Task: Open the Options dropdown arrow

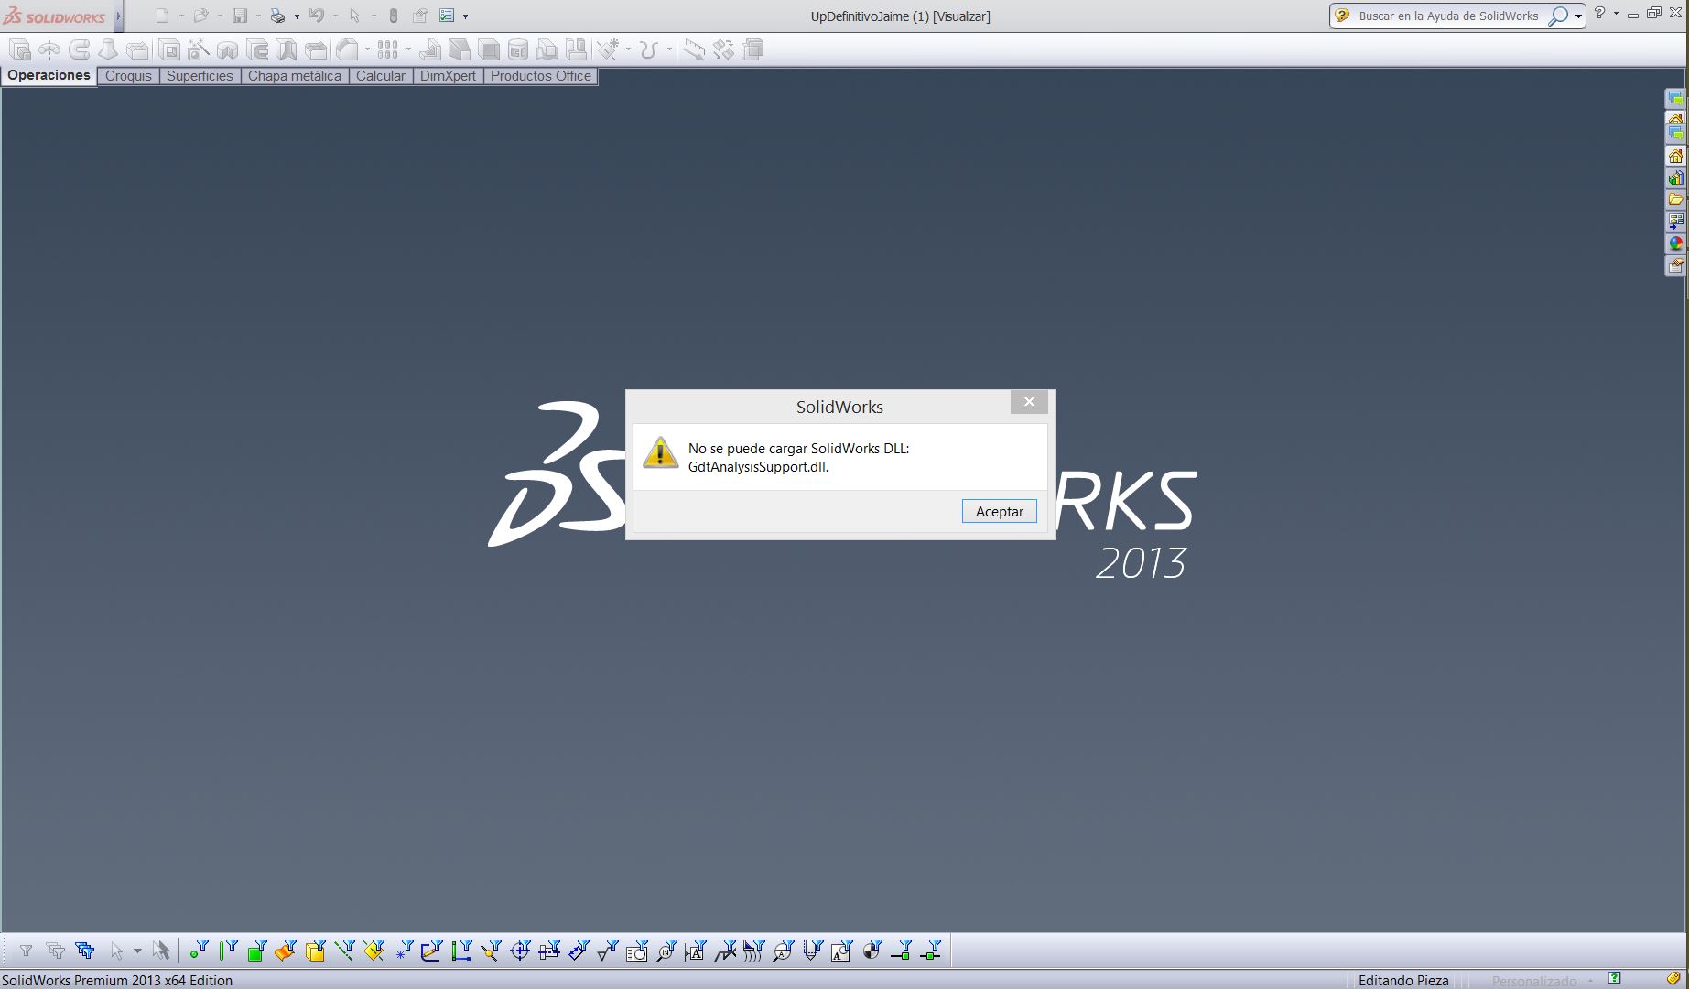Action: (465, 16)
